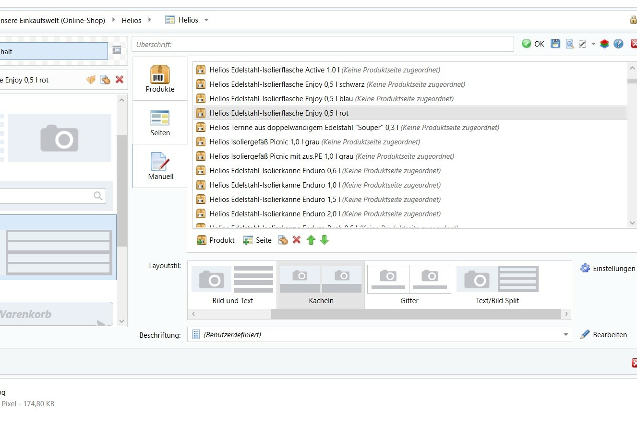637x437 pixels.
Task: Click Bearbeiten pencil button
Action: click(x=603, y=334)
